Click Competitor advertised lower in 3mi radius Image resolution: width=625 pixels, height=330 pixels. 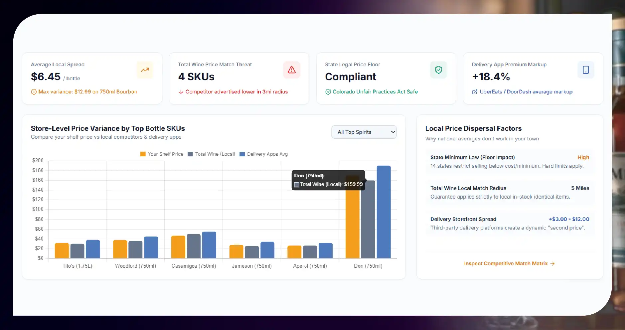click(236, 92)
